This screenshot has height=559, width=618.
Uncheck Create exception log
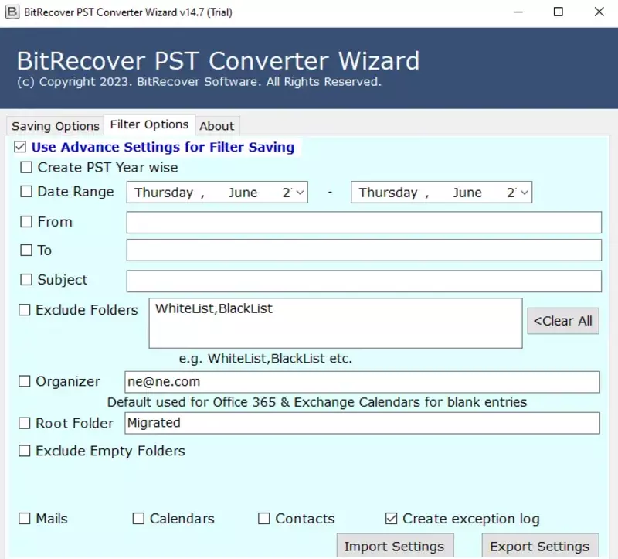point(392,518)
